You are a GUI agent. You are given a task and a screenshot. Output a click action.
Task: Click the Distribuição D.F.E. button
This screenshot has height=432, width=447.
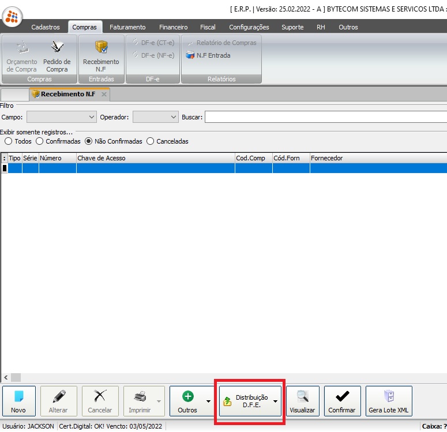pos(246,401)
